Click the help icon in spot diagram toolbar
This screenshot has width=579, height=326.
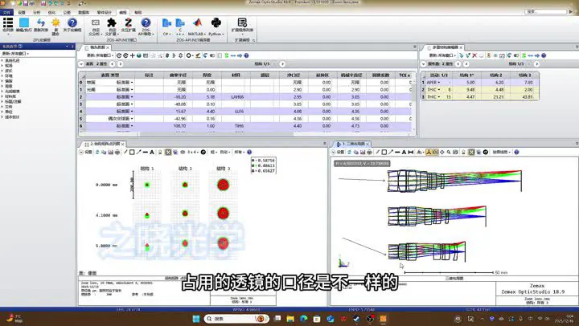coord(249,152)
